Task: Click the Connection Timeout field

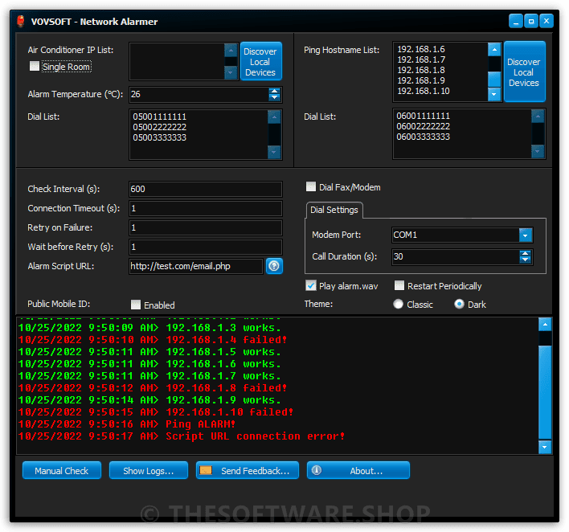Action: [x=206, y=208]
